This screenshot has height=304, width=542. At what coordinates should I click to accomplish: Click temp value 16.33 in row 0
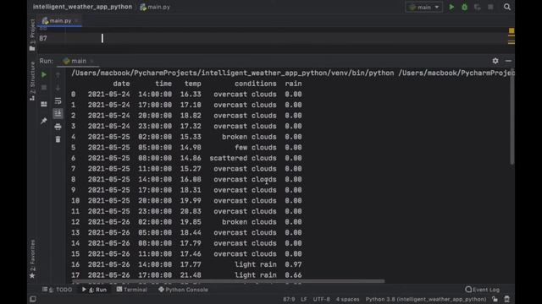[191, 95]
